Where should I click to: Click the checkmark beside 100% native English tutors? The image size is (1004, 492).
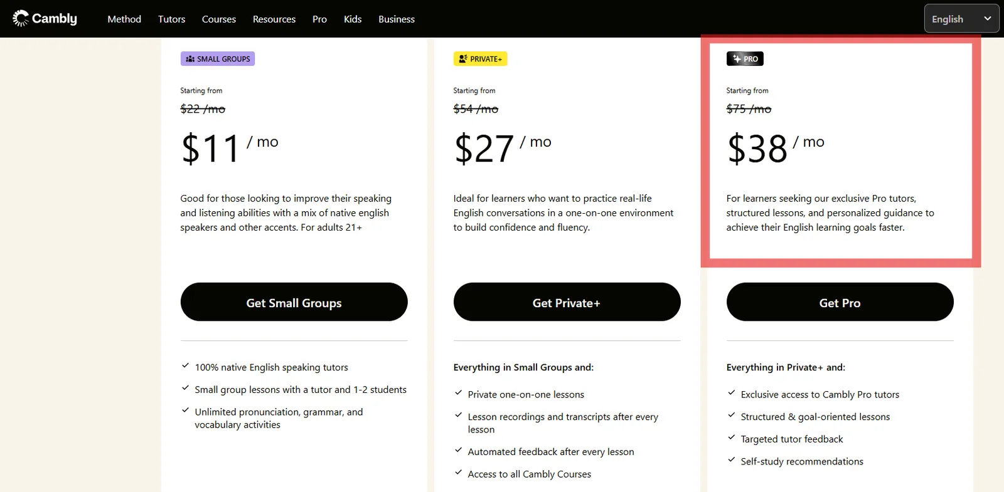(186, 365)
